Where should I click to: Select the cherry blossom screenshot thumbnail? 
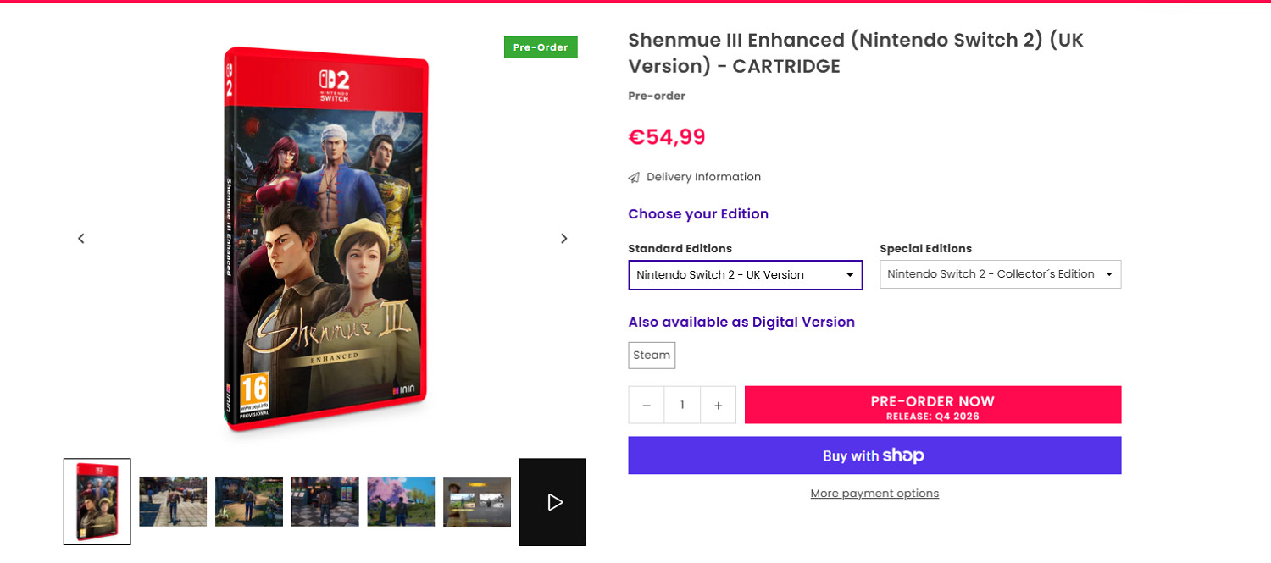click(x=401, y=501)
